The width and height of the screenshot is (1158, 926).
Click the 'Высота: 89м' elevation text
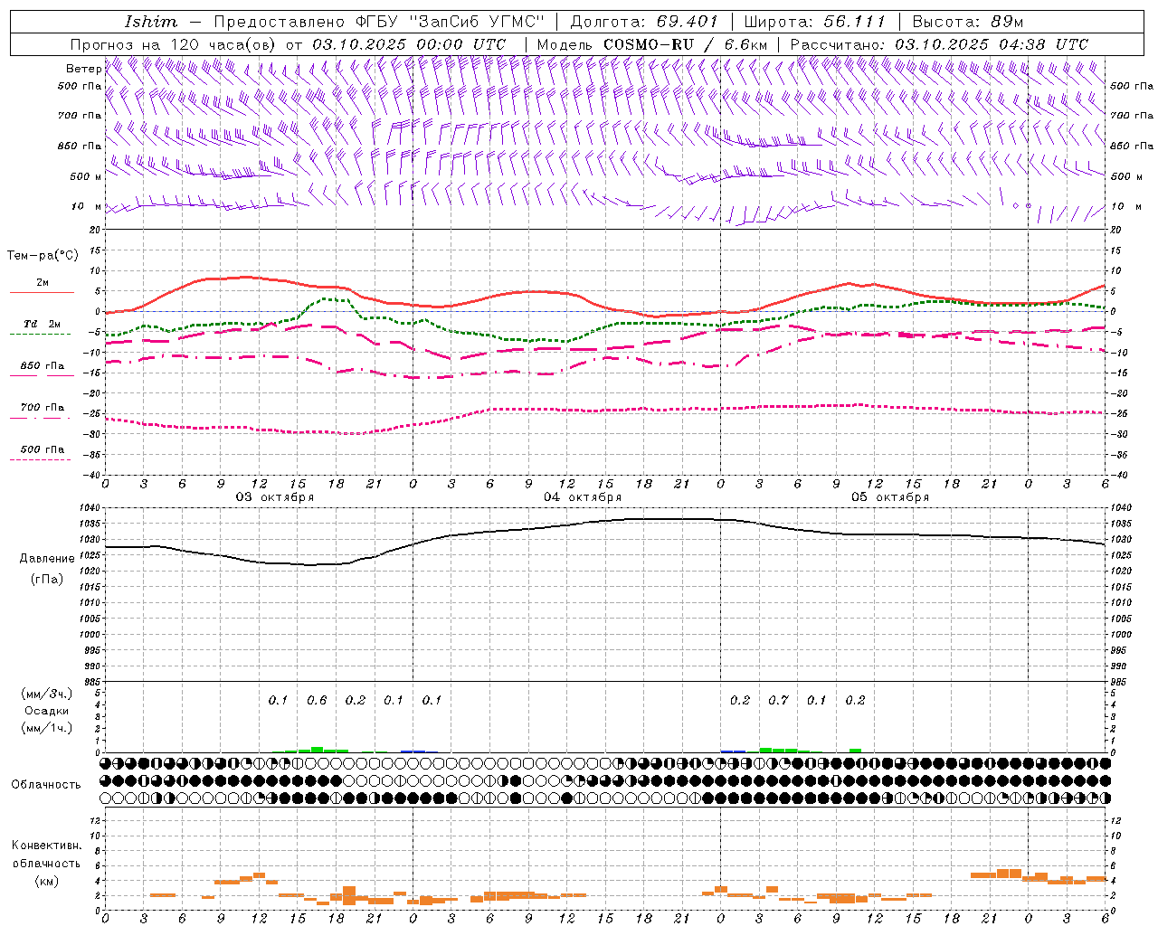point(967,22)
